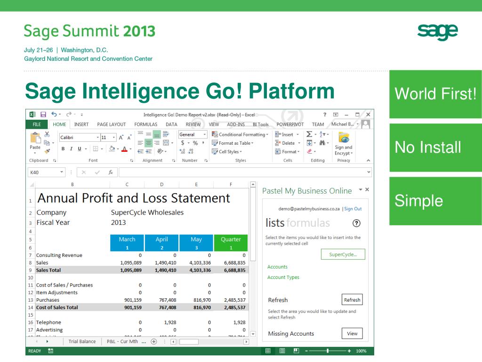This screenshot has height=362, width=482.
Task: Click the Fill Color paint bucket
Action: click(112, 148)
